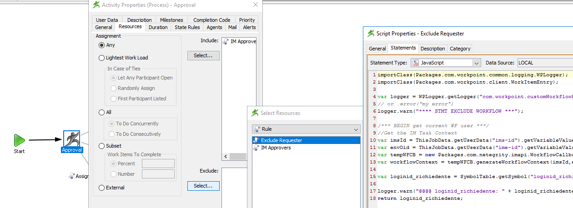Open the State Rules tab
The image size is (573, 208).
point(187,27)
